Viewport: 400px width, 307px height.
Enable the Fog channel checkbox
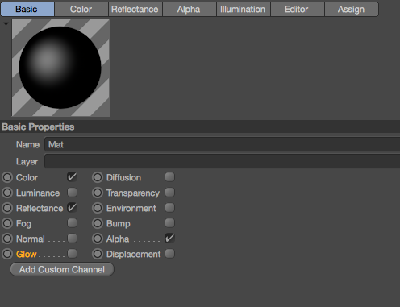[x=72, y=223]
